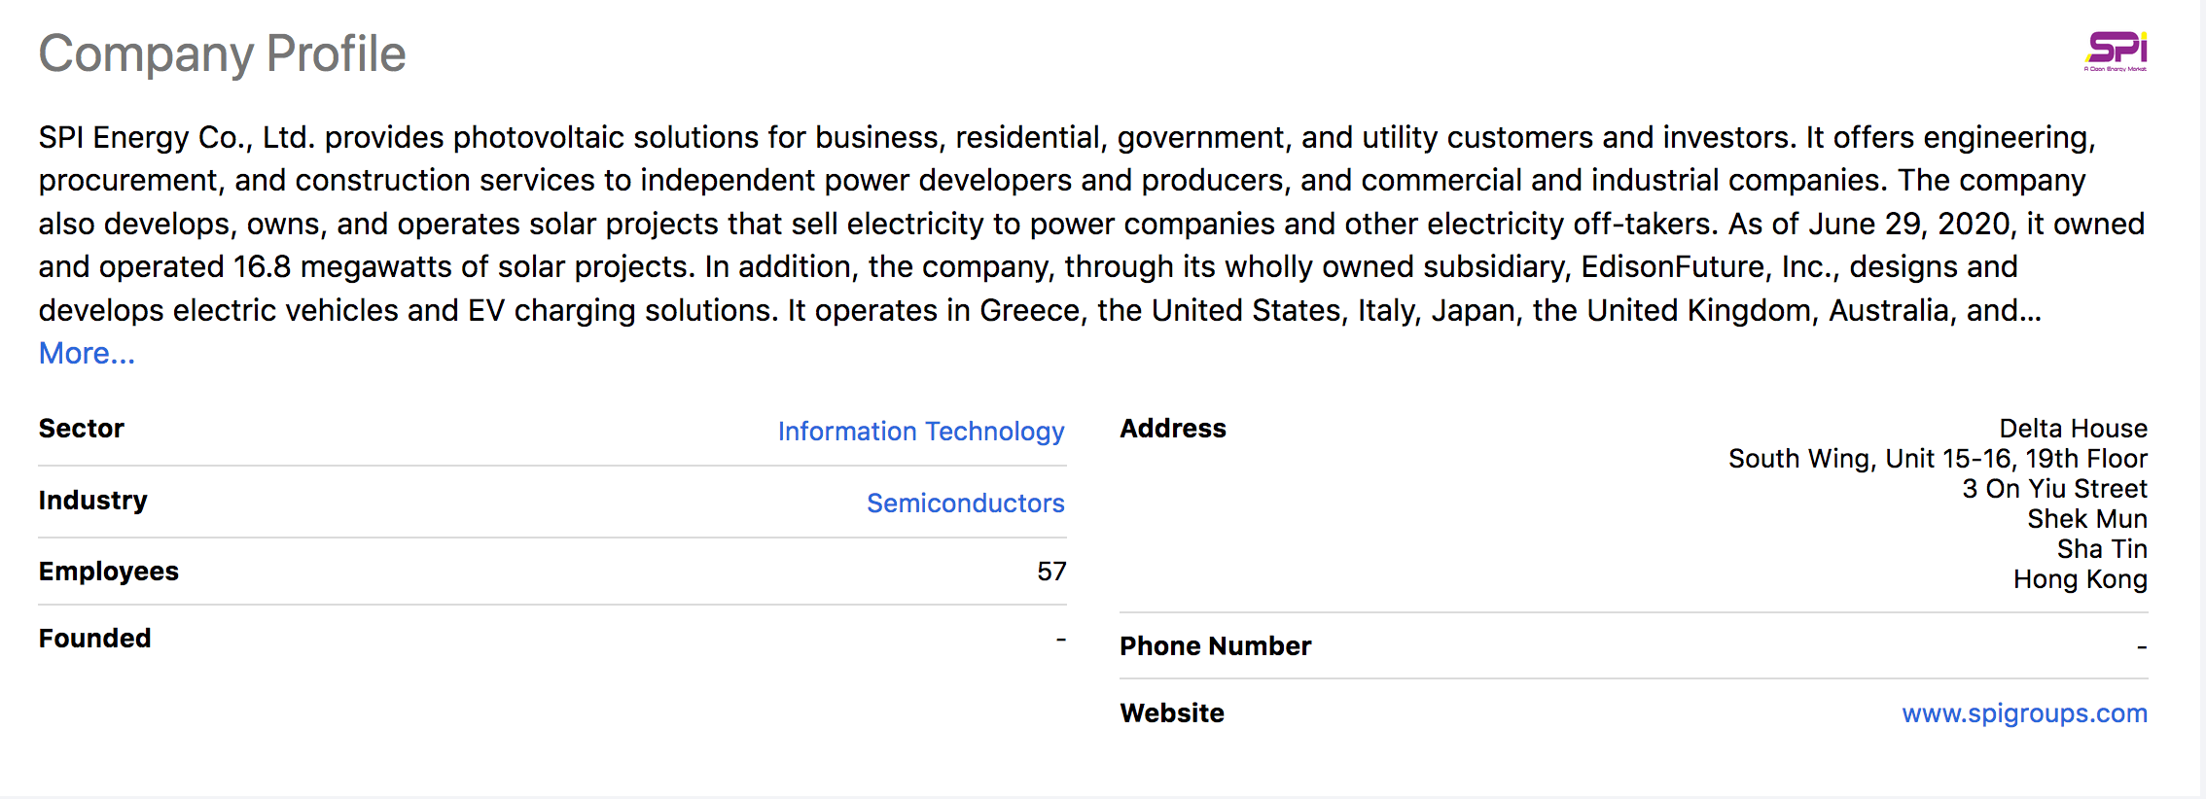
Task: Click the Phone Number field label
Action: click(x=1215, y=646)
